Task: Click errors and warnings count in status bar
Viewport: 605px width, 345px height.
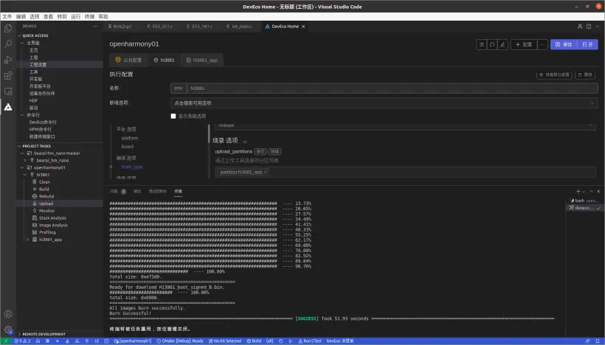Action: [x=22, y=341]
